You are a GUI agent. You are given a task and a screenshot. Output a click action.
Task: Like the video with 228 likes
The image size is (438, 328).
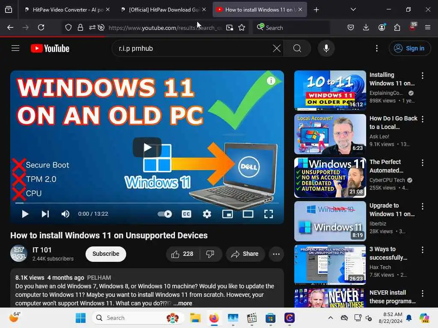point(183,254)
